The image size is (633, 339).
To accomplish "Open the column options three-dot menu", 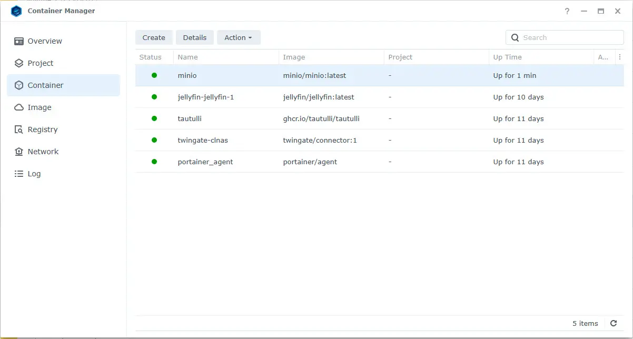I will point(620,57).
